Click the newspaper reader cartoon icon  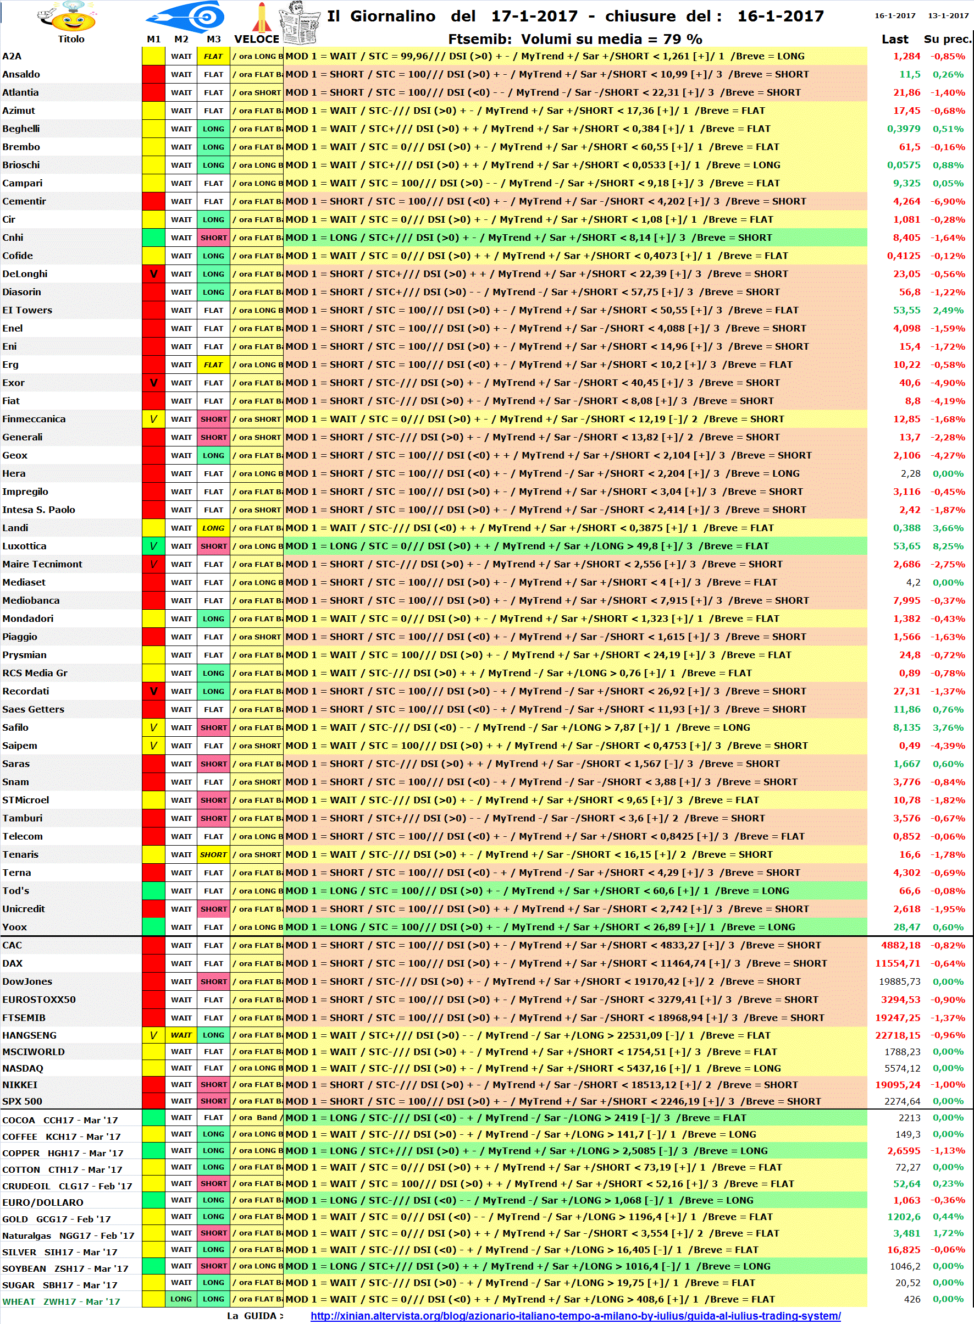300,23
